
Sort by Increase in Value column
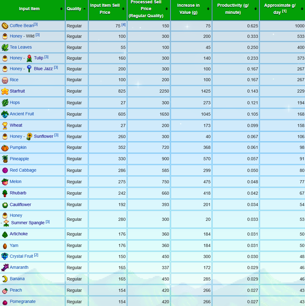click(208, 9)
